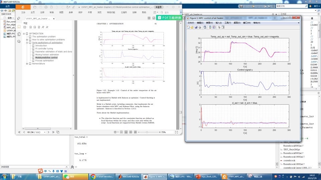Select two-page facing view mode
Image resolution: width=321 pixels, height=180 pixels.
(131, 132)
